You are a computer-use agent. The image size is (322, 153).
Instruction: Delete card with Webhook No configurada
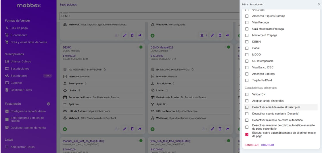pos(220,35)
